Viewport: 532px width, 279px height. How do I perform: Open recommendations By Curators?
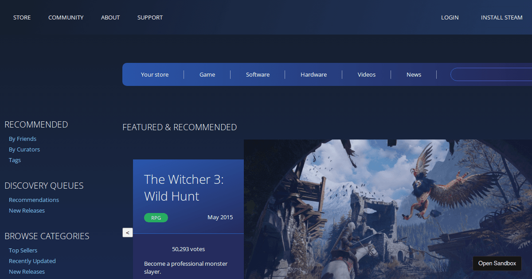click(x=24, y=149)
